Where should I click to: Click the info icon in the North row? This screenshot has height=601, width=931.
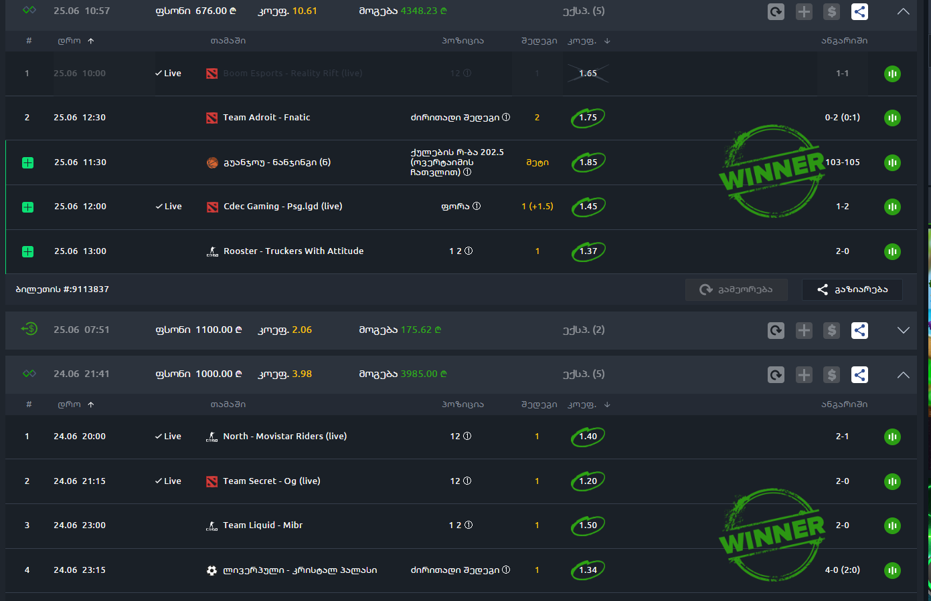click(467, 436)
